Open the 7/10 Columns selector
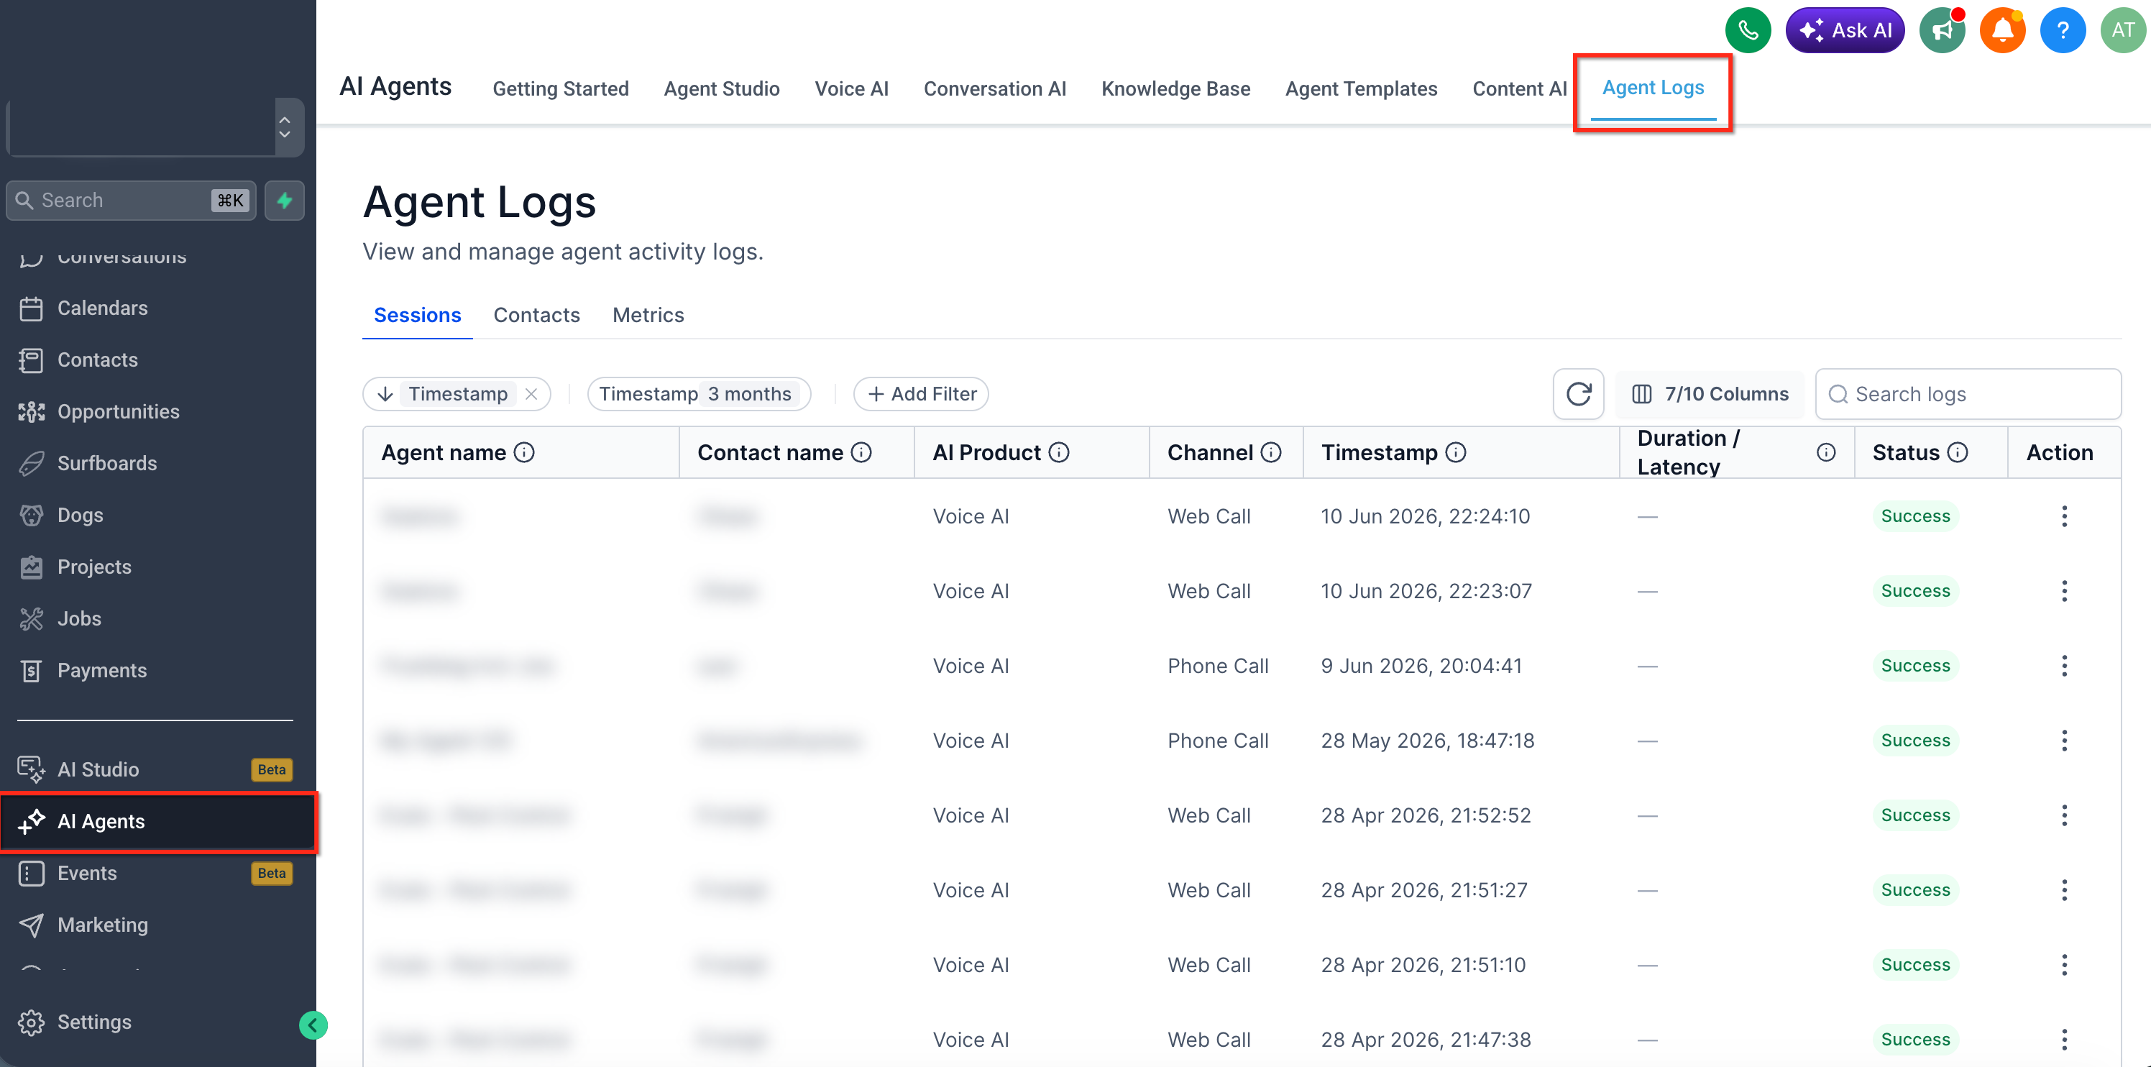Viewport: 2151px width, 1067px height. 1710,394
